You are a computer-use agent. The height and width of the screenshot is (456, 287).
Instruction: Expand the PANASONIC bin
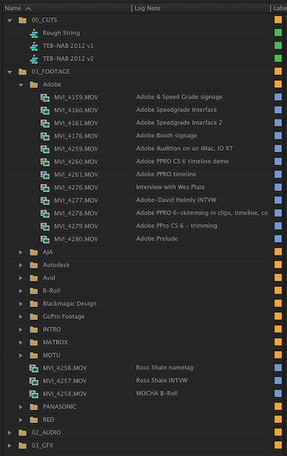coord(21,407)
